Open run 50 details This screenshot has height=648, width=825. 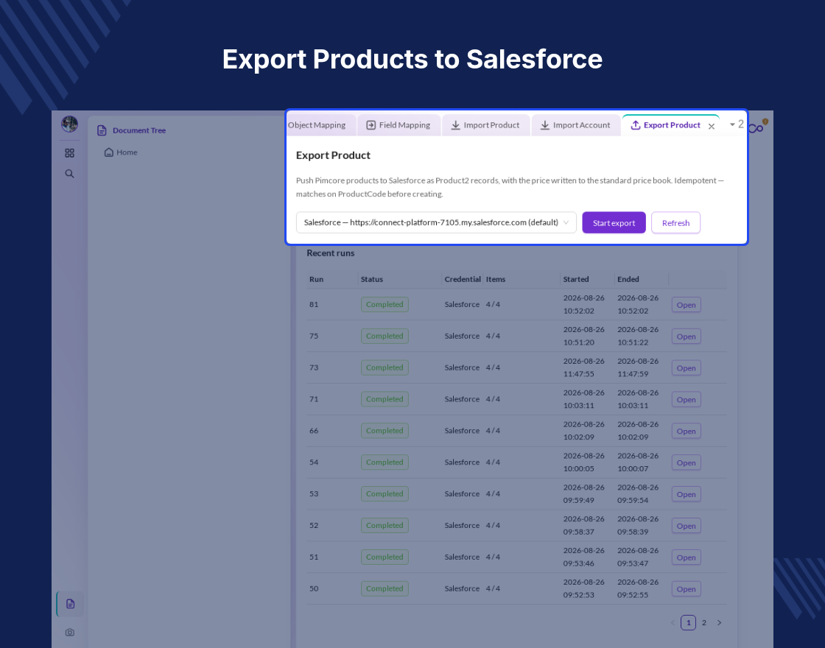click(686, 588)
